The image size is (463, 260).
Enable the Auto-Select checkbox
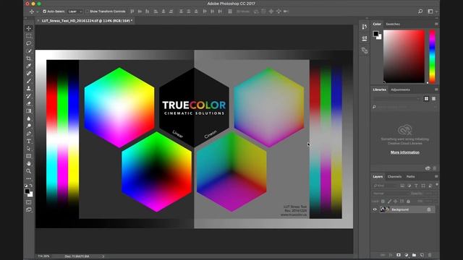[x=45, y=12]
